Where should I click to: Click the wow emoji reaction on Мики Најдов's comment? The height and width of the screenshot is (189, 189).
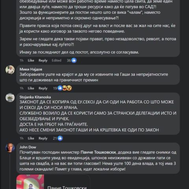coord(69,88)
